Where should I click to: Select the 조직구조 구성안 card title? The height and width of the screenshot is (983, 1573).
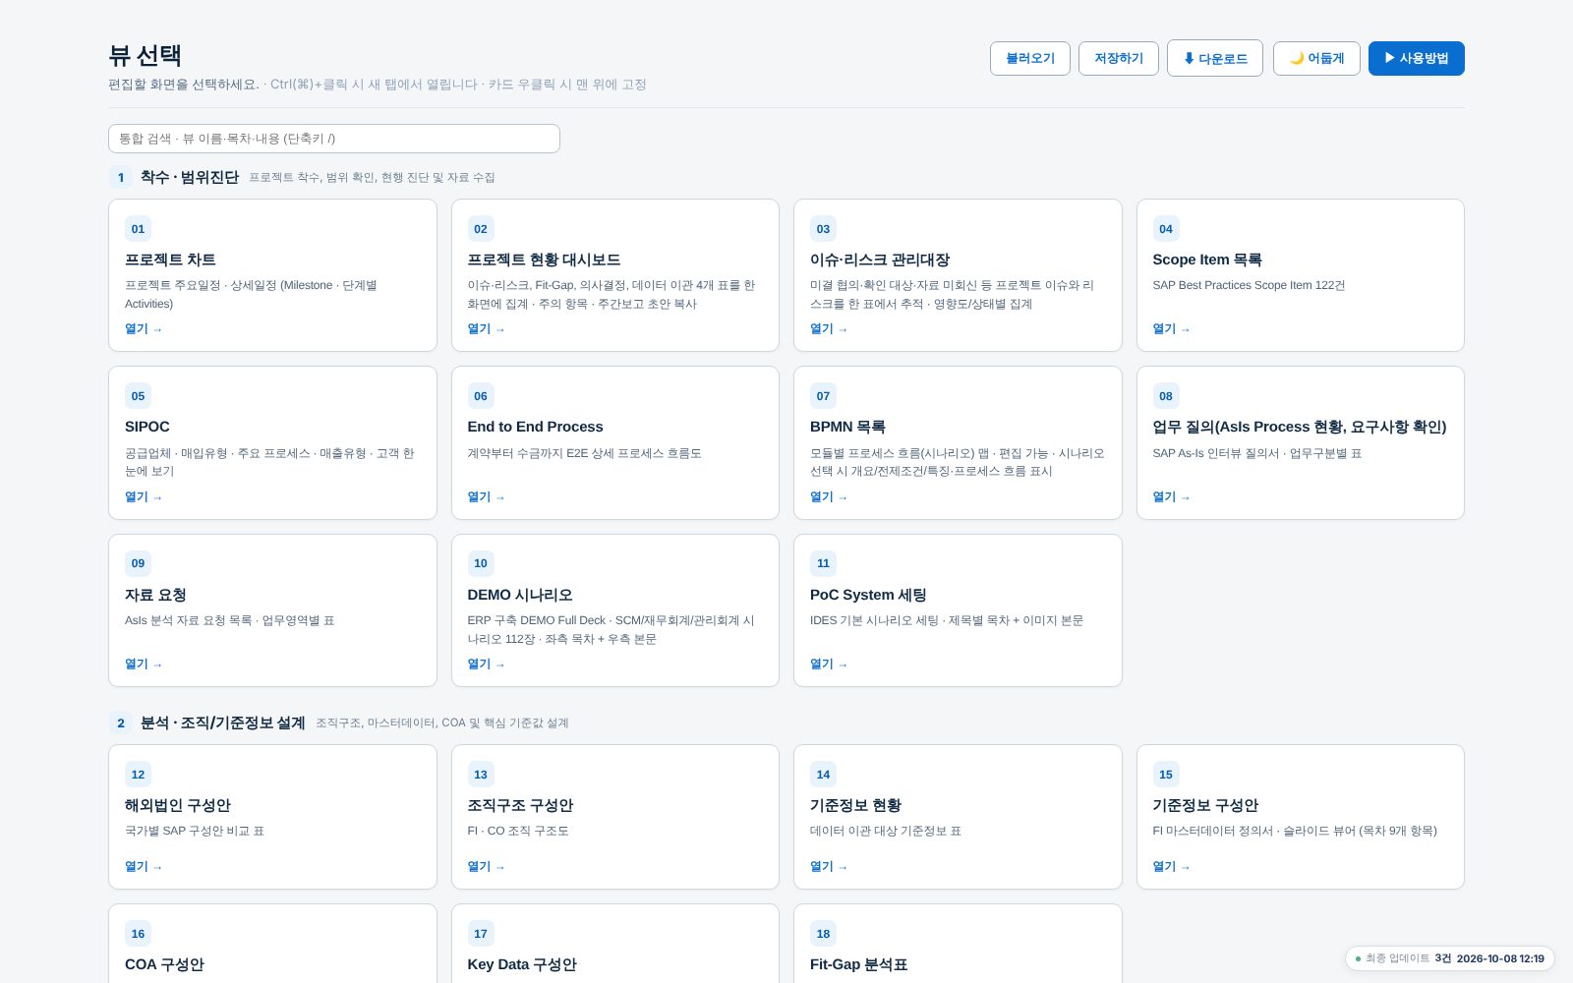point(520,805)
